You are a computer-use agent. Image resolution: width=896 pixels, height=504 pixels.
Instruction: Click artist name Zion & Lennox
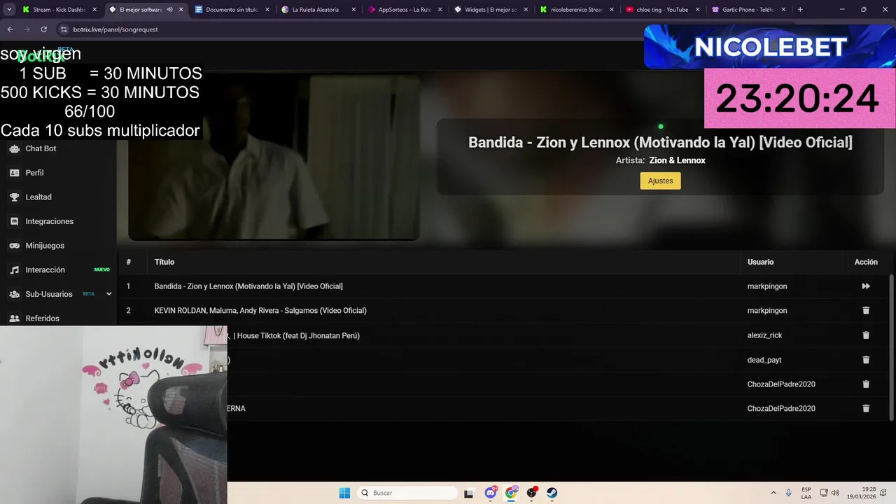tap(677, 160)
